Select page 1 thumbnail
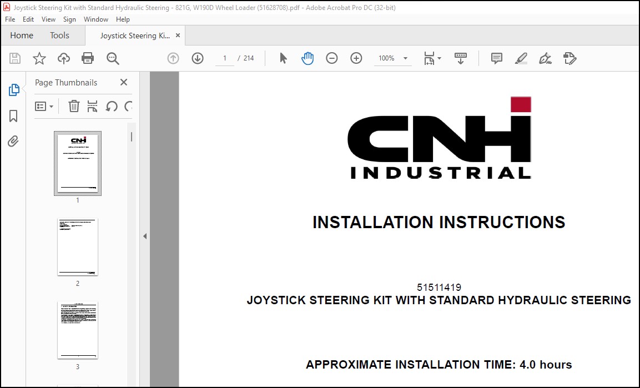This screenshot has width=640, height=388. click(78, 163)
